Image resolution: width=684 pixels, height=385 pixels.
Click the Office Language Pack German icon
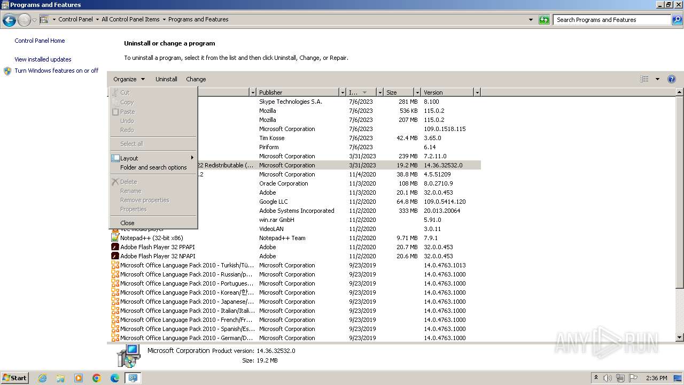[115, 338]
